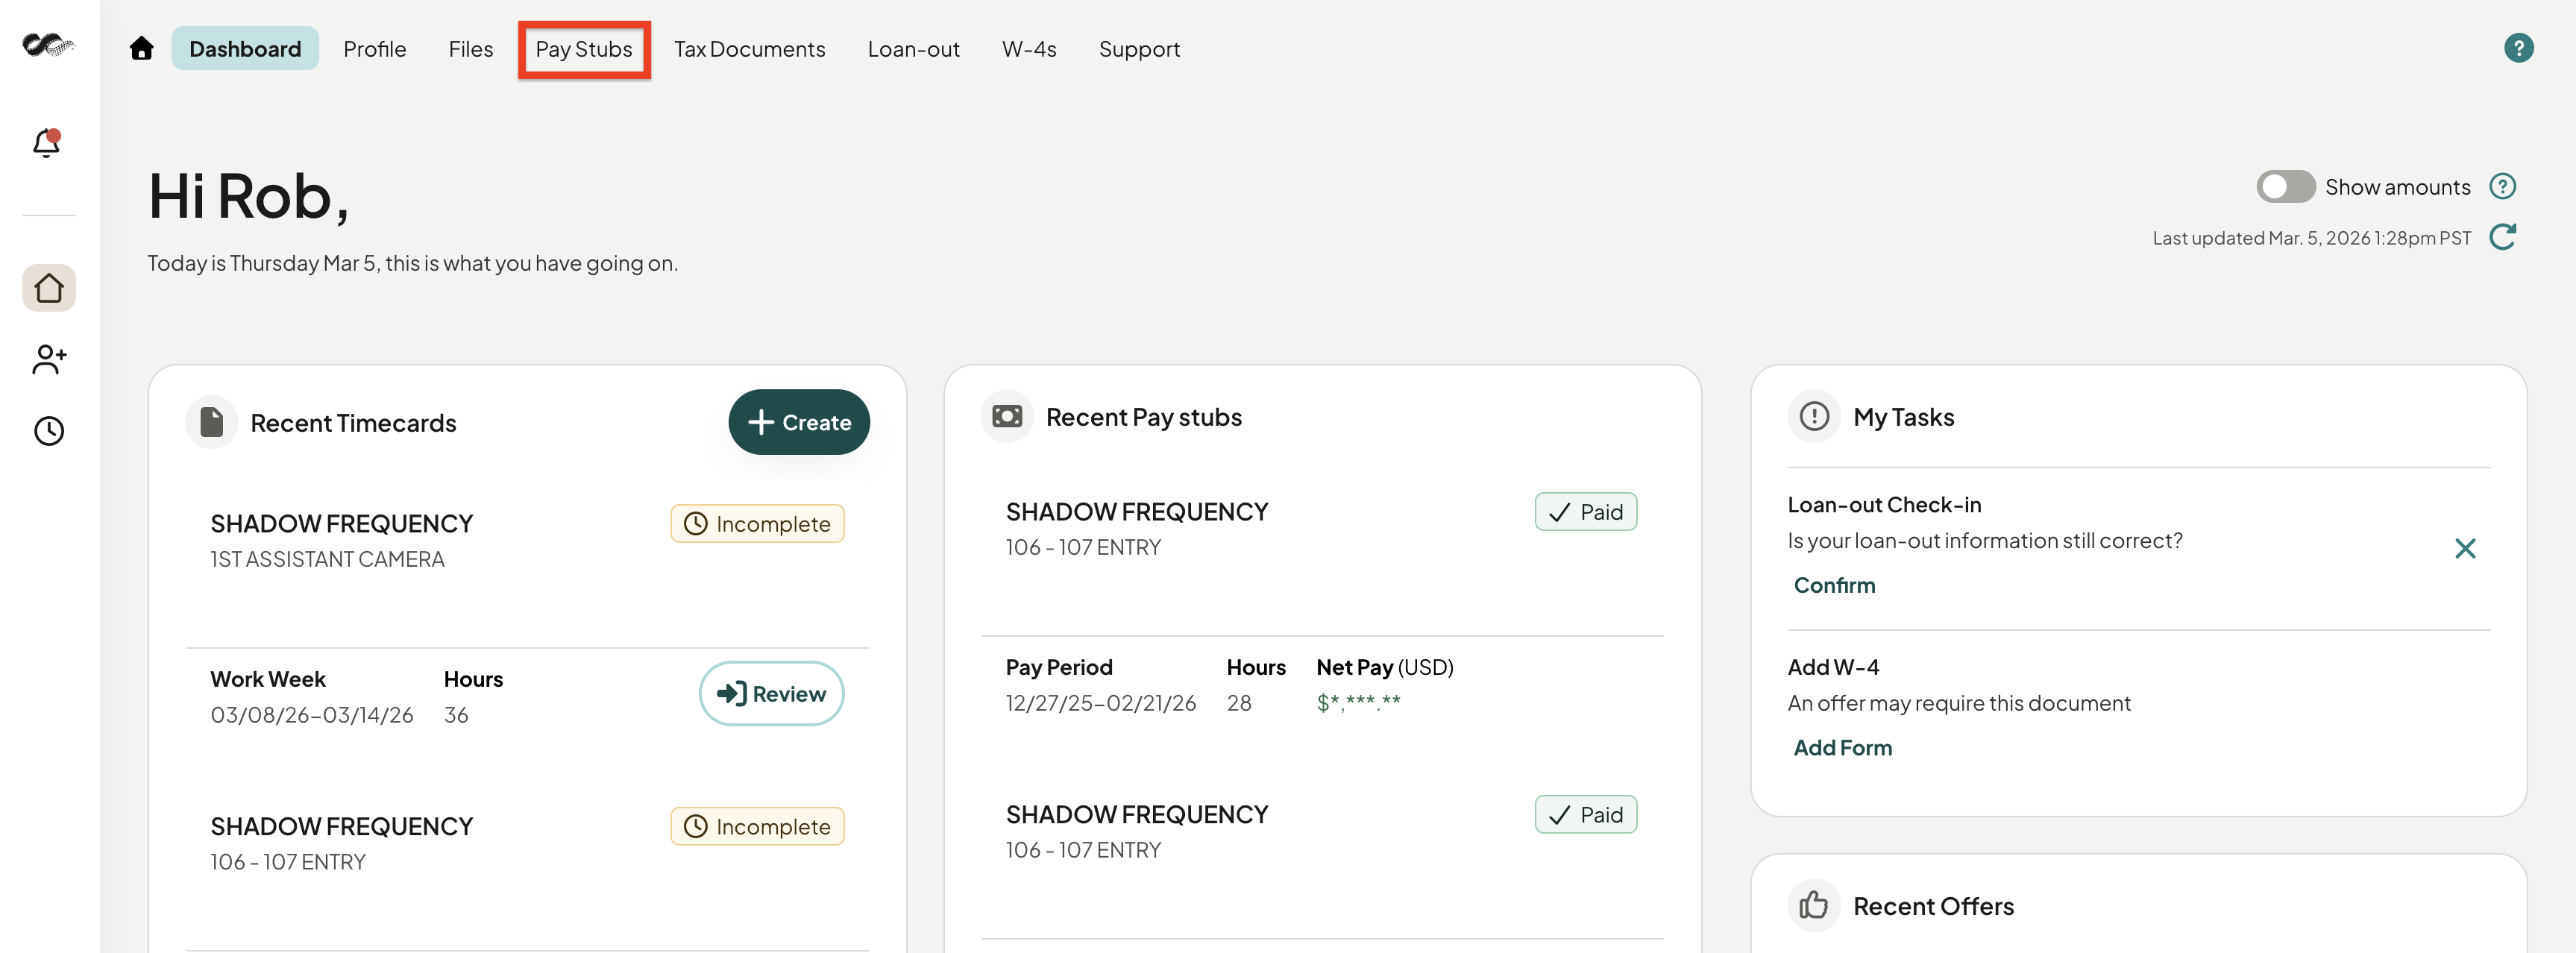Click the My Tasks heading
This screenshot has height=953, width=2576.
(x=1903, y=417)
